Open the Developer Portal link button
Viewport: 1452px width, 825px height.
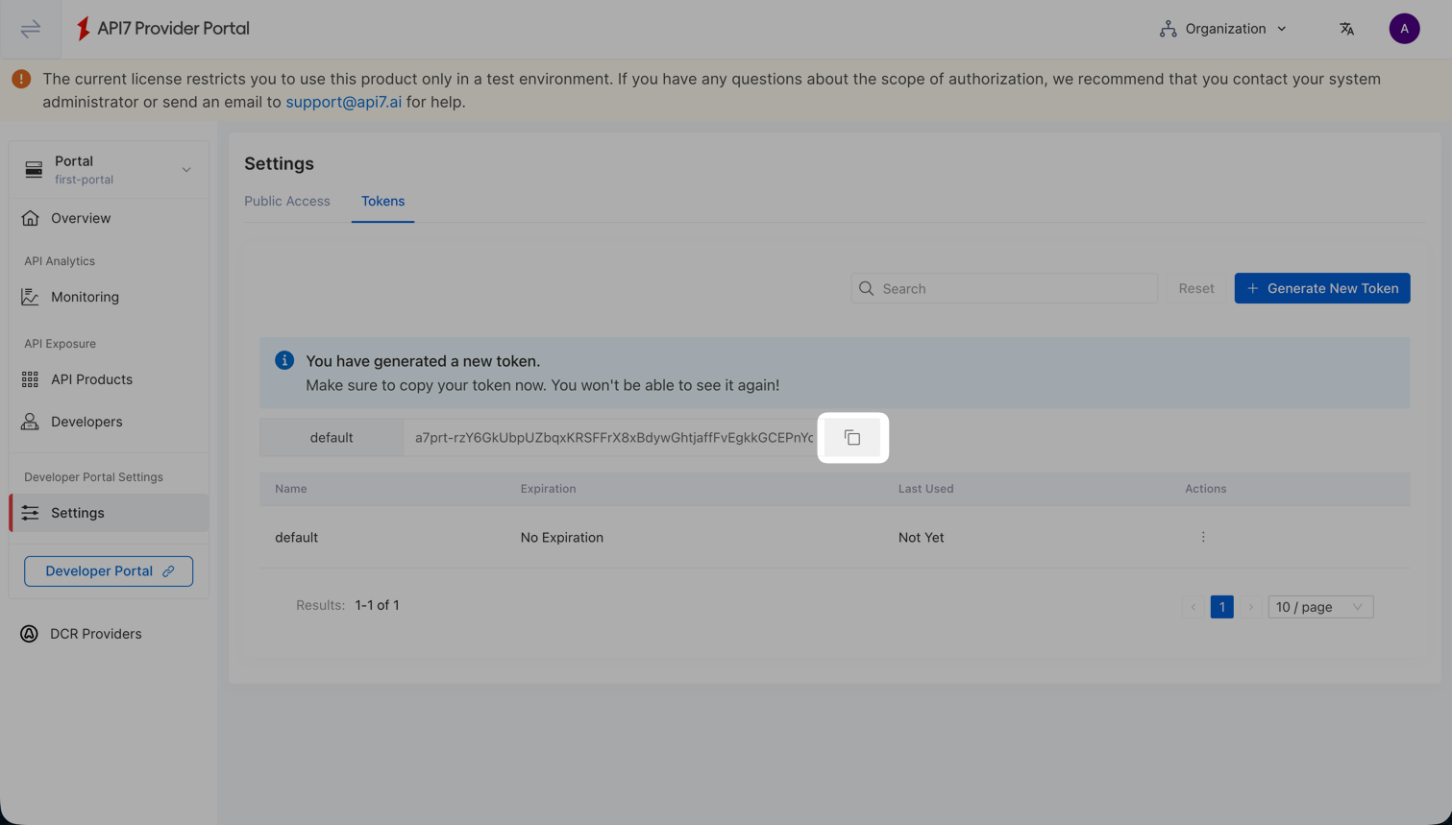pyautogui.click(x=109, y=571)
